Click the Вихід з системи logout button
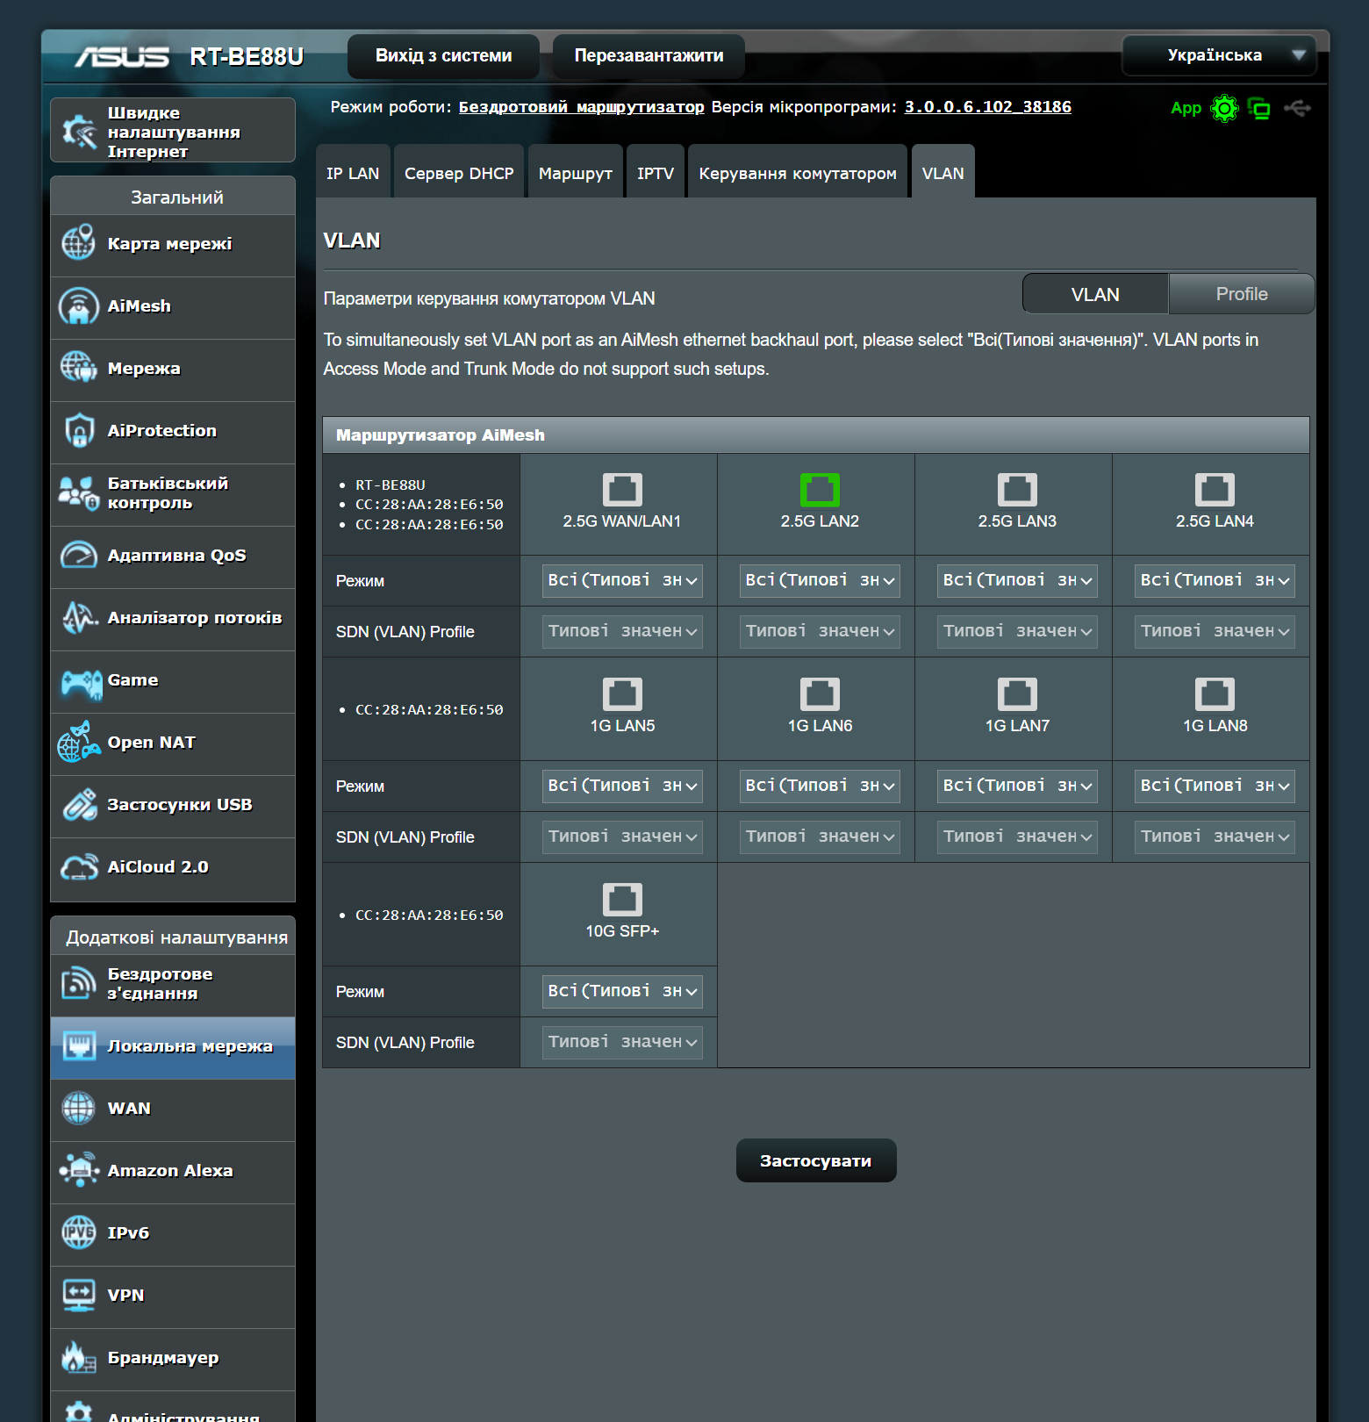The height and width of the screenshot is (1422, 1369). pyautogui.click(x=443, y=56)
